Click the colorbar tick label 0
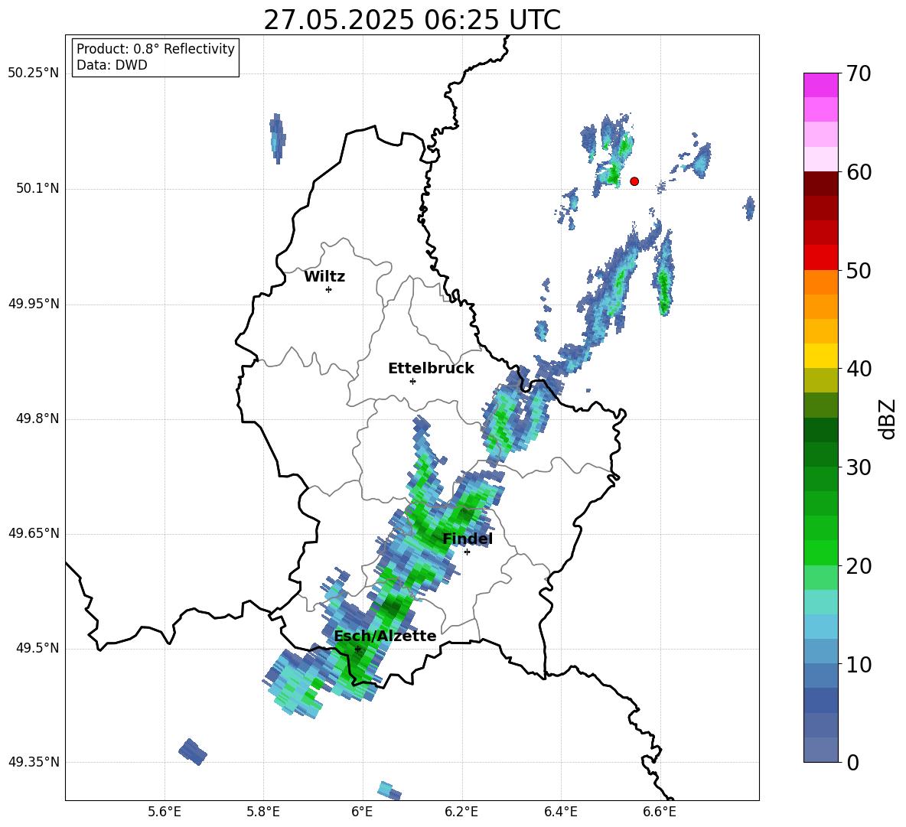Image resolution: width=906 pixels, height=827 pixels. 852,763
